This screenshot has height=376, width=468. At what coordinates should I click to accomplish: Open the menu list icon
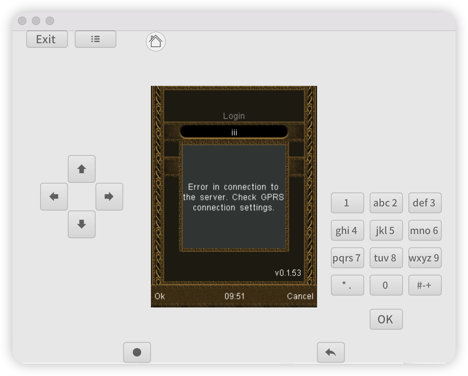point(95,39)
